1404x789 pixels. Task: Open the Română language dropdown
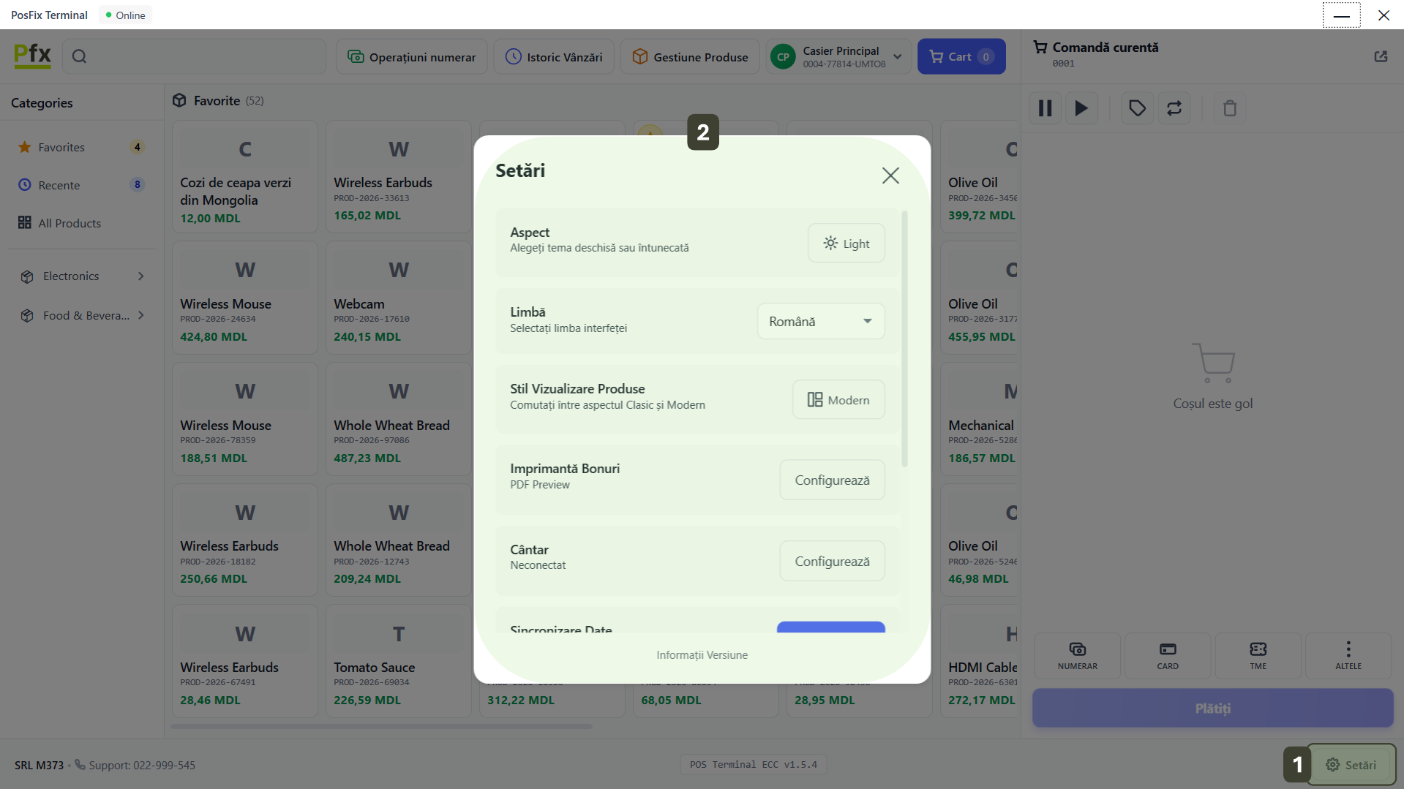point(820,322)
